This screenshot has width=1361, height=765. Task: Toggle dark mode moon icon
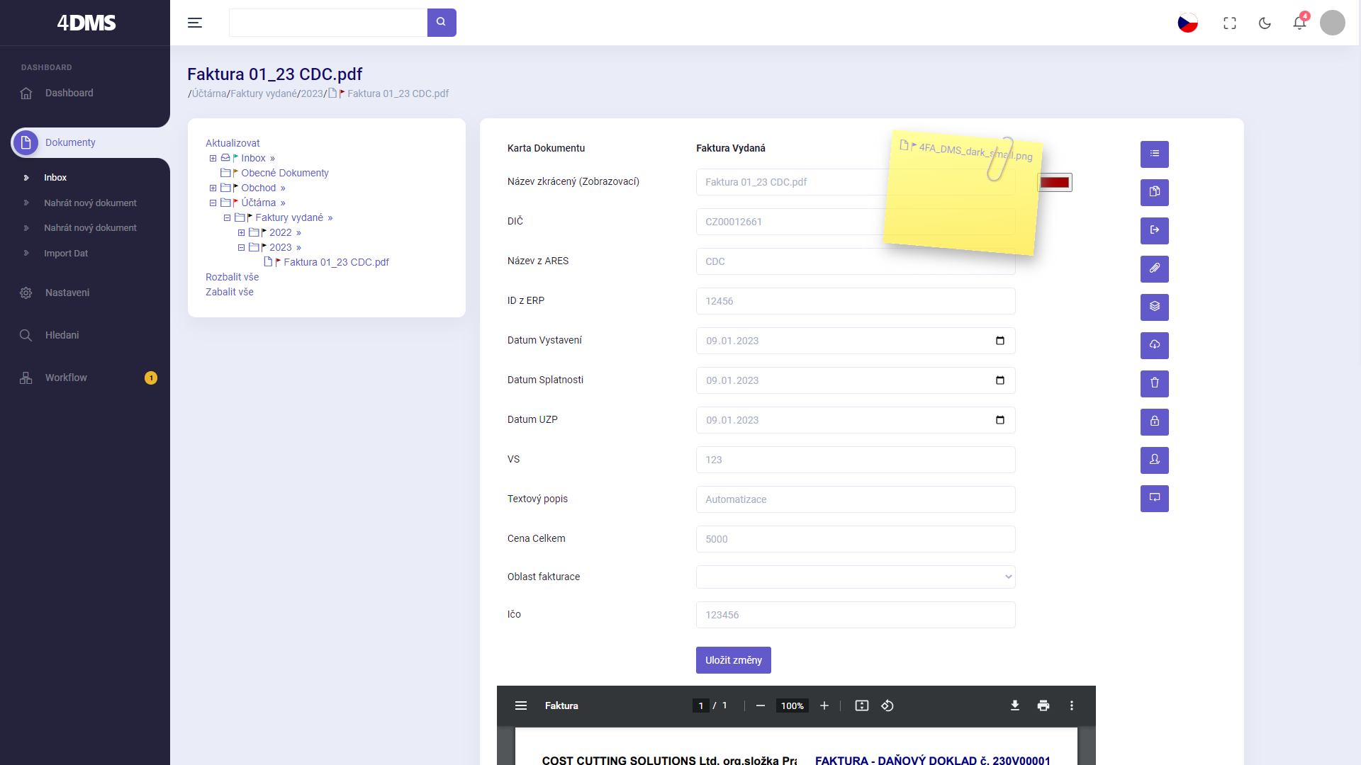[1265, 23]
